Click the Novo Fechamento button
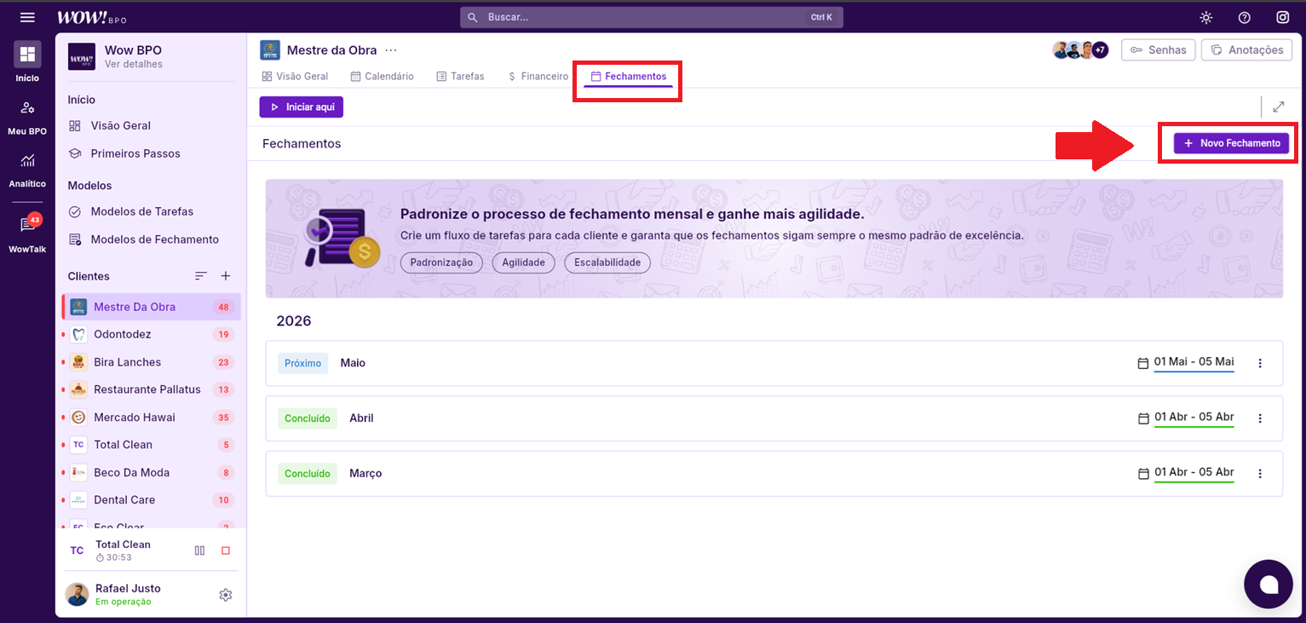 (1231, 143)
